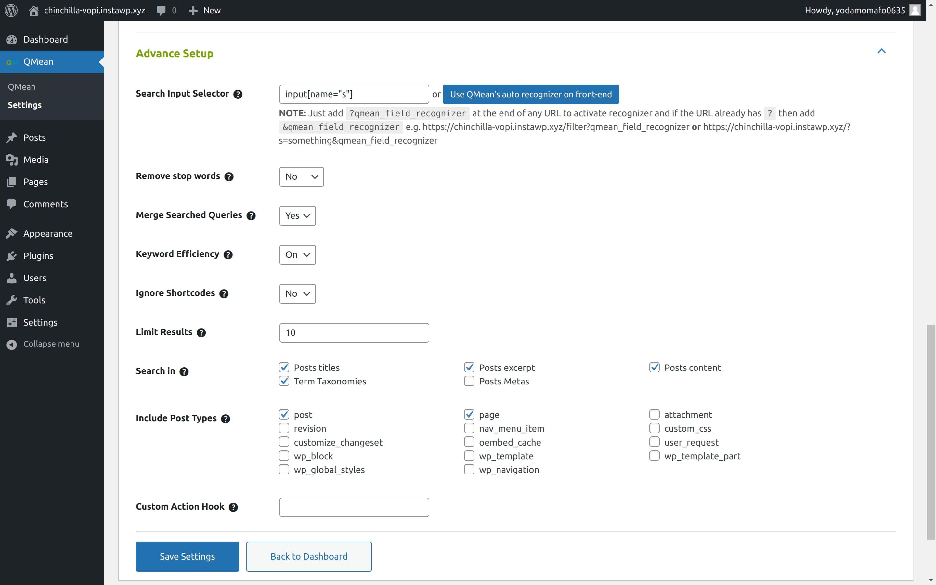Click Use QMean's auto recognizer on front-end
936x585 pixels.
(x=531, y=94)
